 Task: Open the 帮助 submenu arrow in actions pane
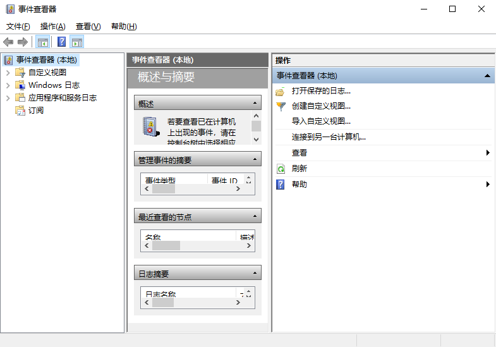(x=488, y=185)
